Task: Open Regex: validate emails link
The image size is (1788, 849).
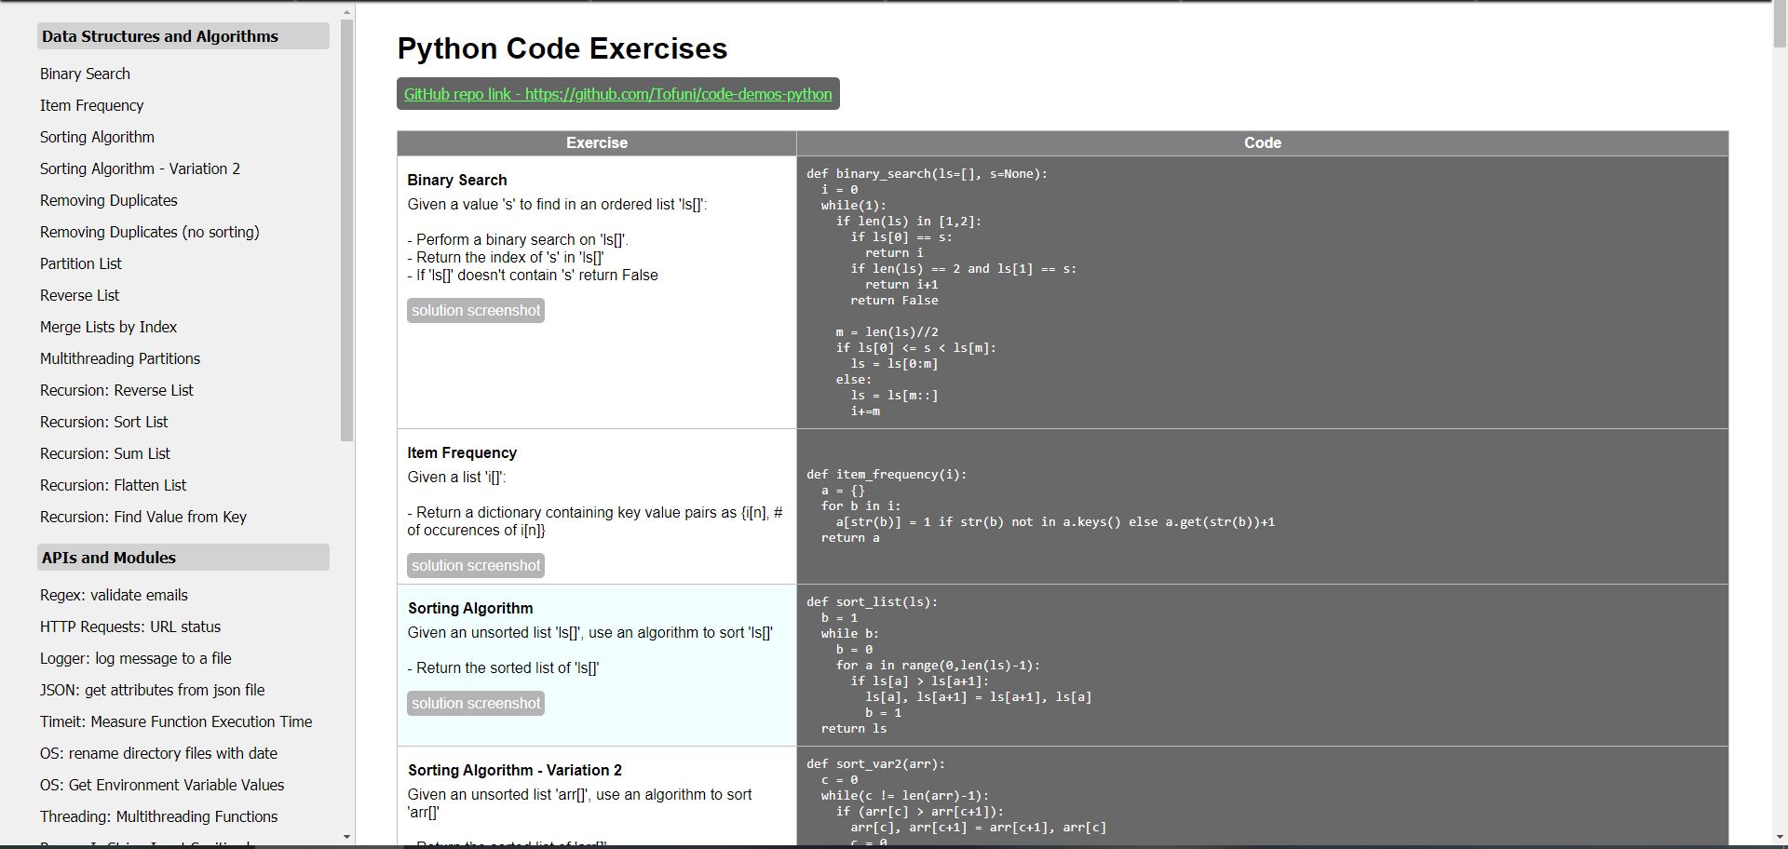Action: point(114,595)
